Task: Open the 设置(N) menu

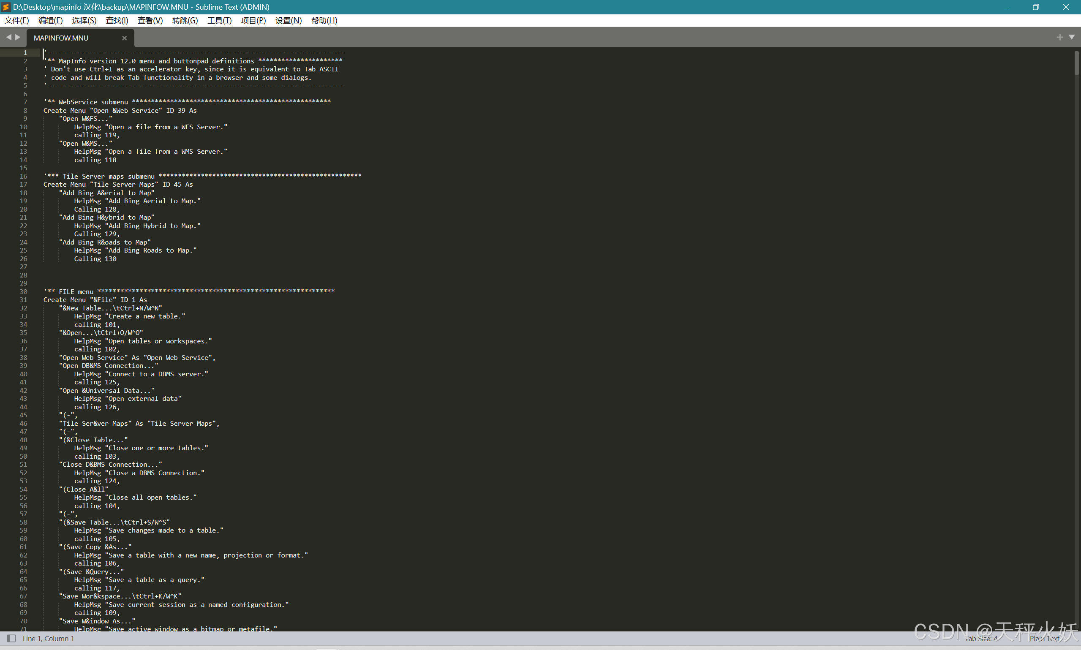Action: point(288,21)
